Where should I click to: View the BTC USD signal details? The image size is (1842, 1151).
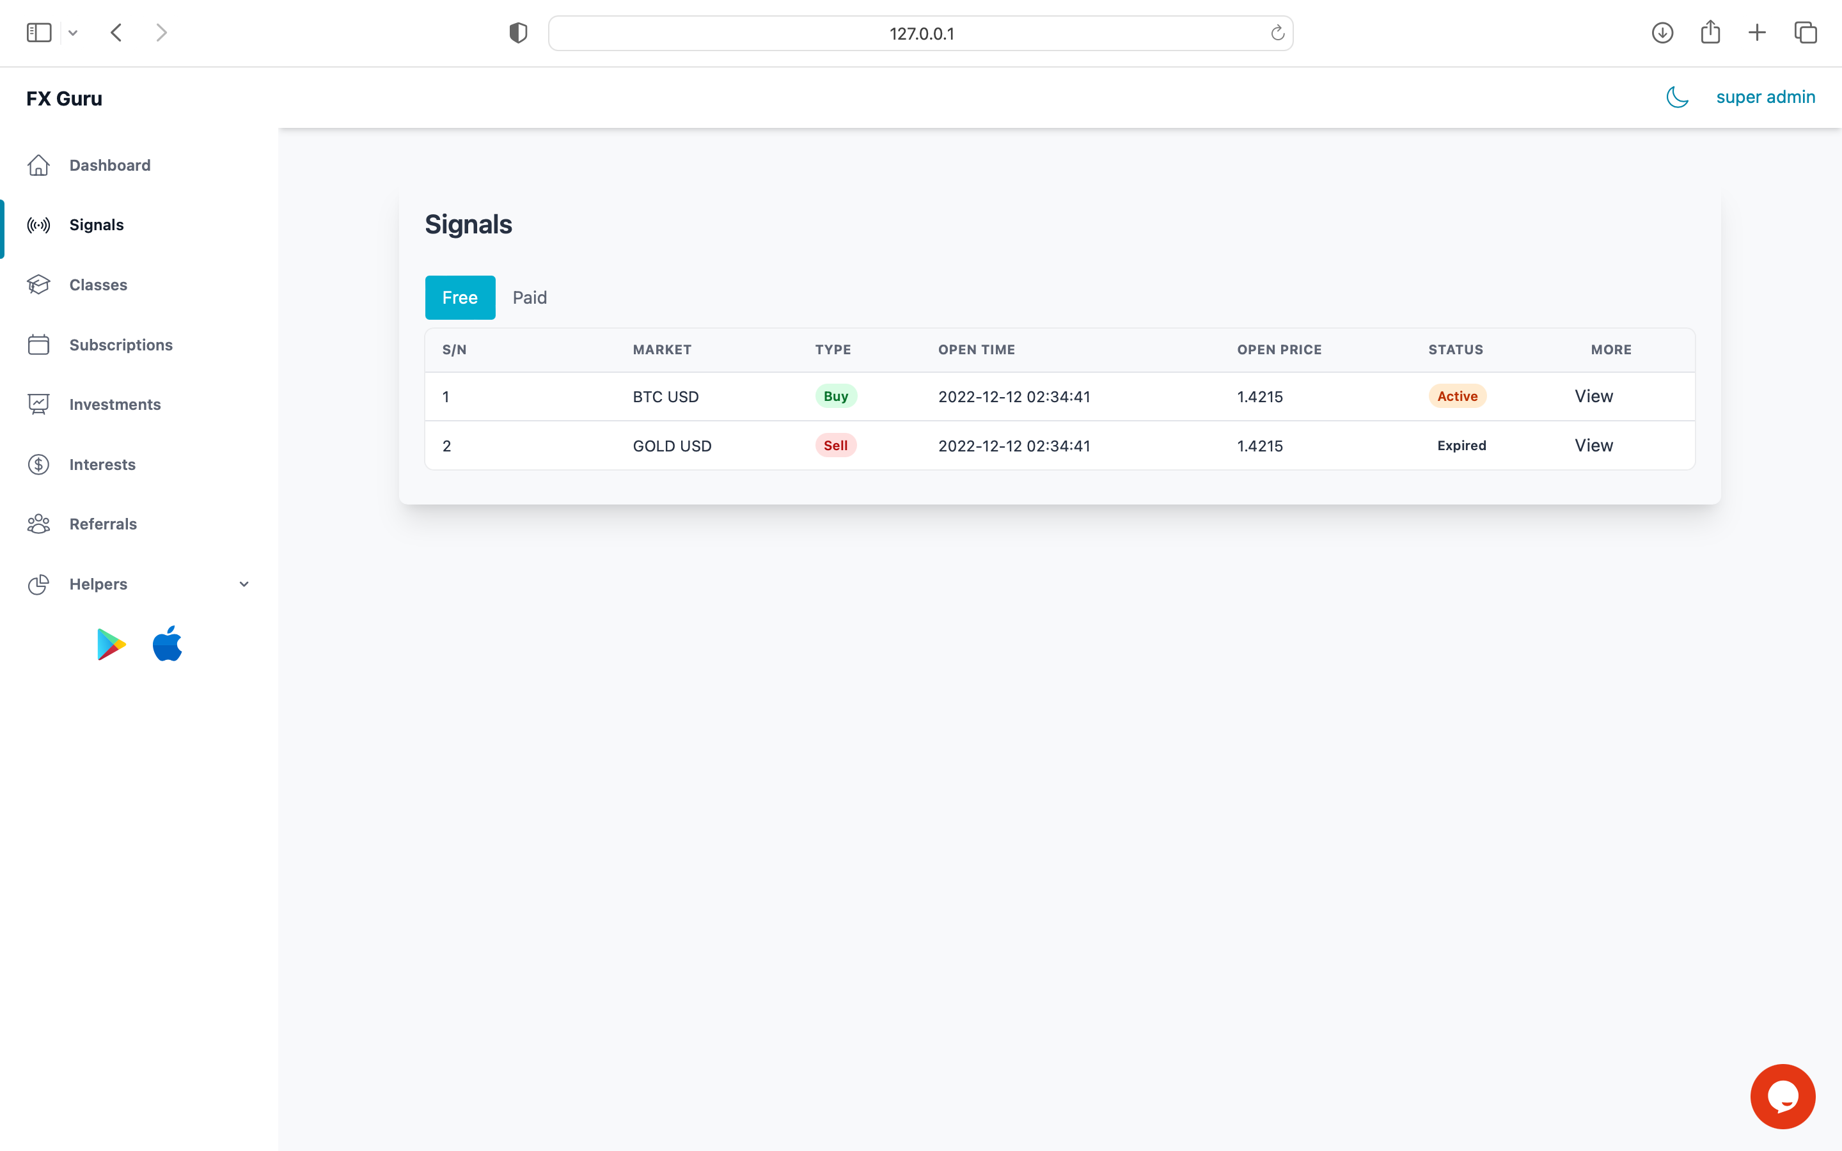[x=1593, y=396]
